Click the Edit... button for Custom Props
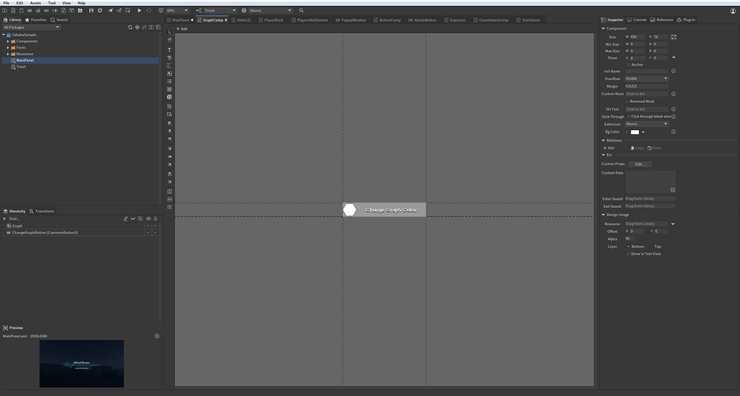Image resolution: width=740 pixels, height=396 pixels. pos(639,164)
